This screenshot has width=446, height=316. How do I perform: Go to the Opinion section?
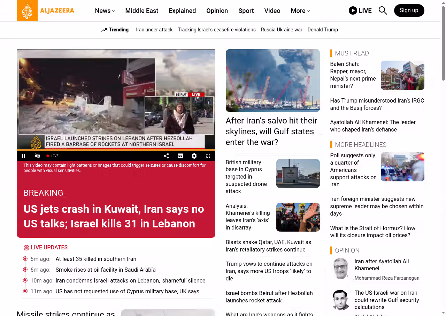coord(217,11)
